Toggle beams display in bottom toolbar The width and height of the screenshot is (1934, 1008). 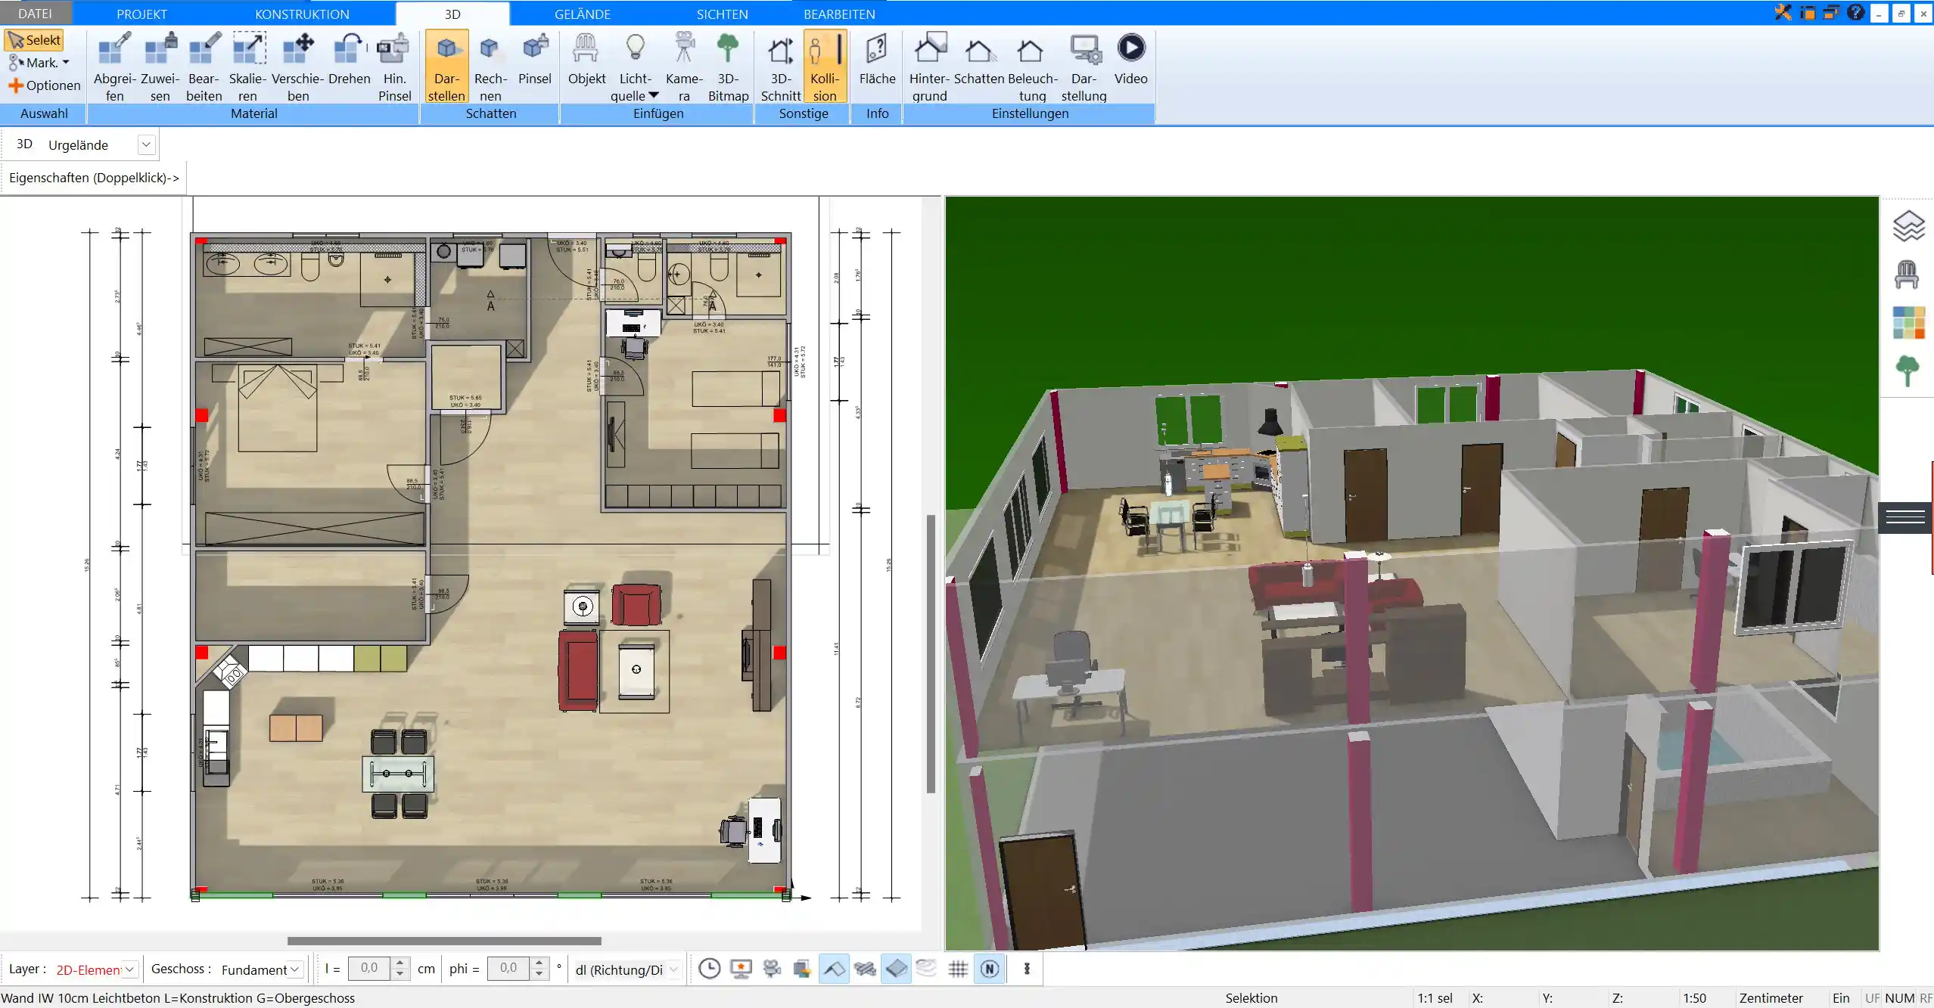[x=865, y=969]
